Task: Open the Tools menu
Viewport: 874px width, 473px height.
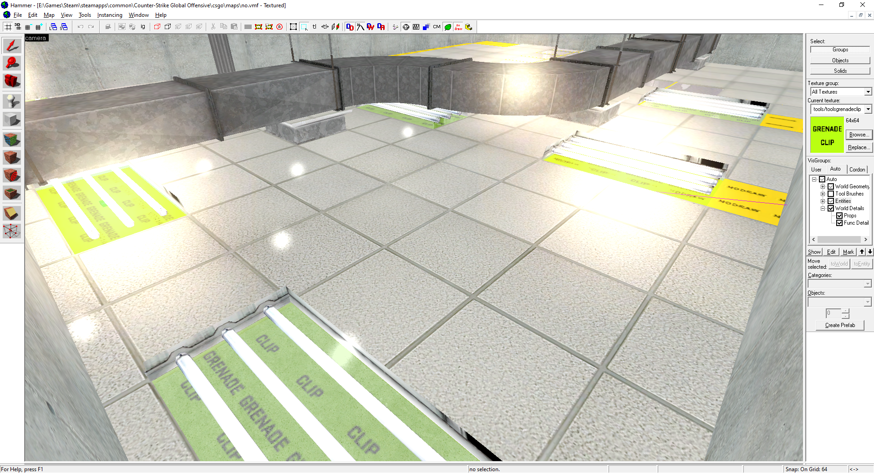Action: tap(85, 15)
